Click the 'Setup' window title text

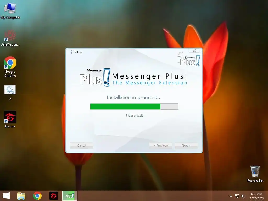click(x=78, y=52)
